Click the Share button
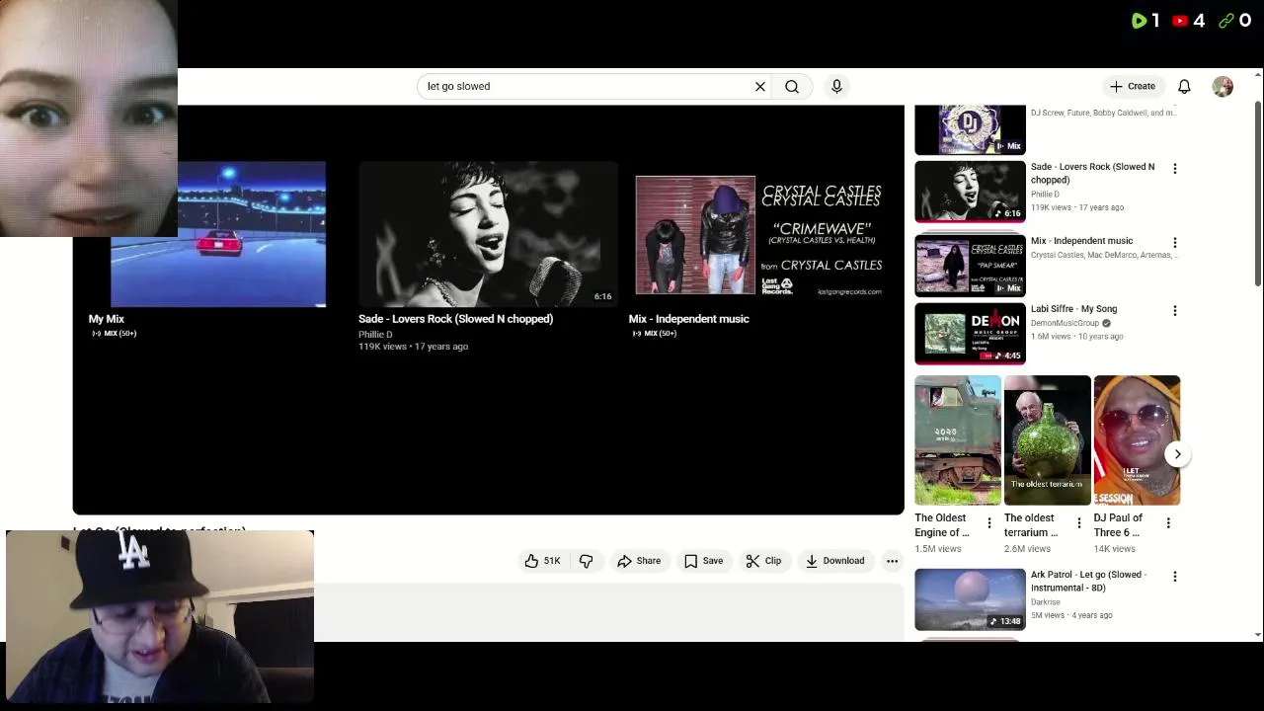 click(639, 561)
